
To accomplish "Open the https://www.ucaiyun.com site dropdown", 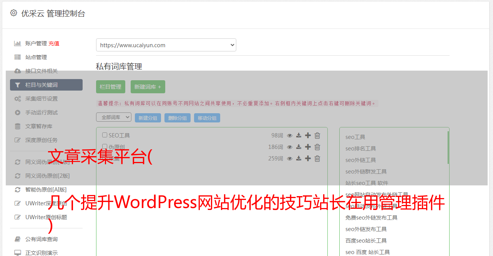I will click(166, 45).
